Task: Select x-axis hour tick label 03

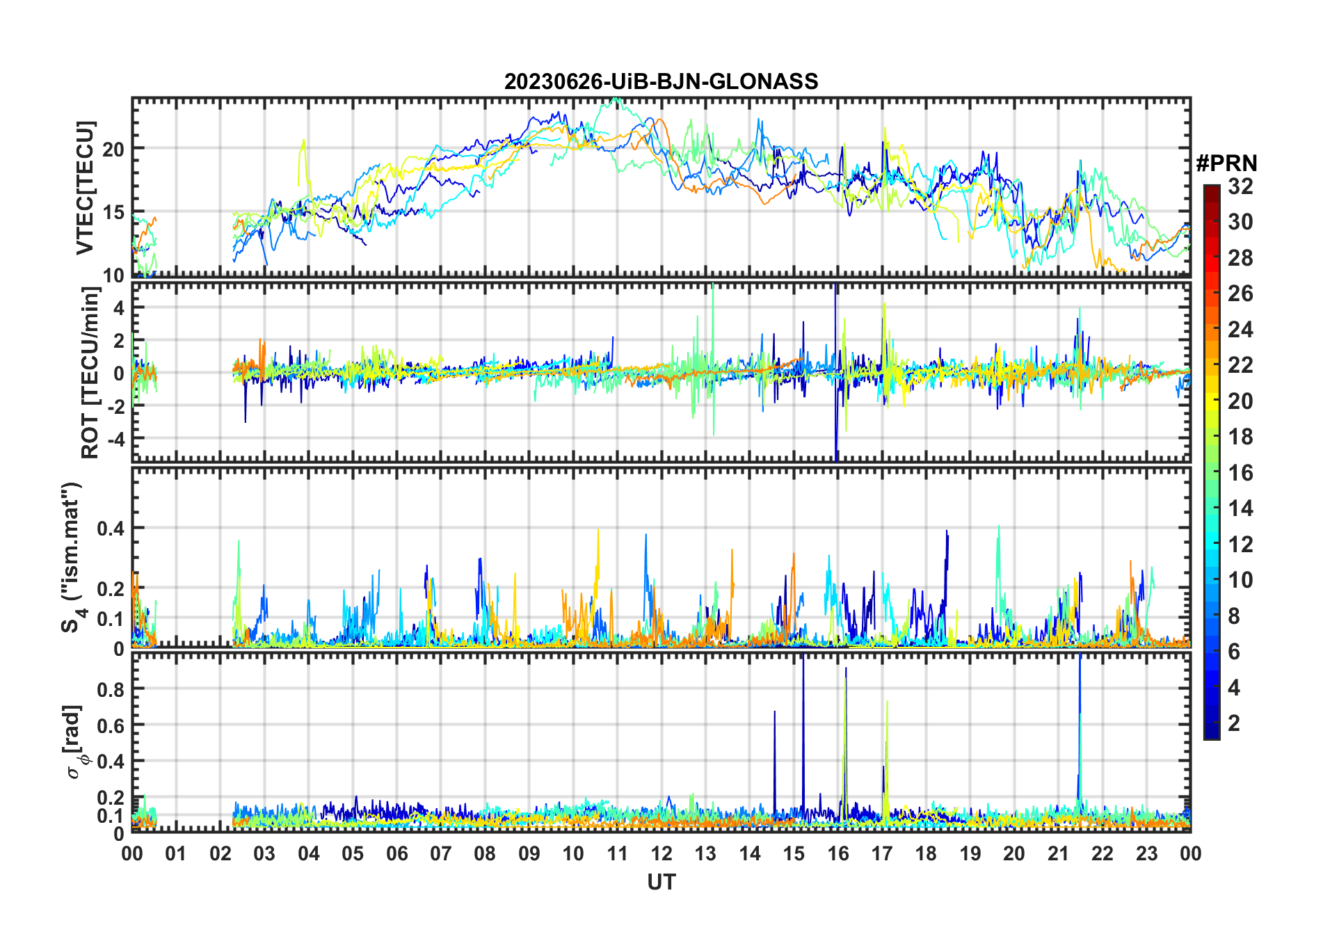Action: coord(264,853)
